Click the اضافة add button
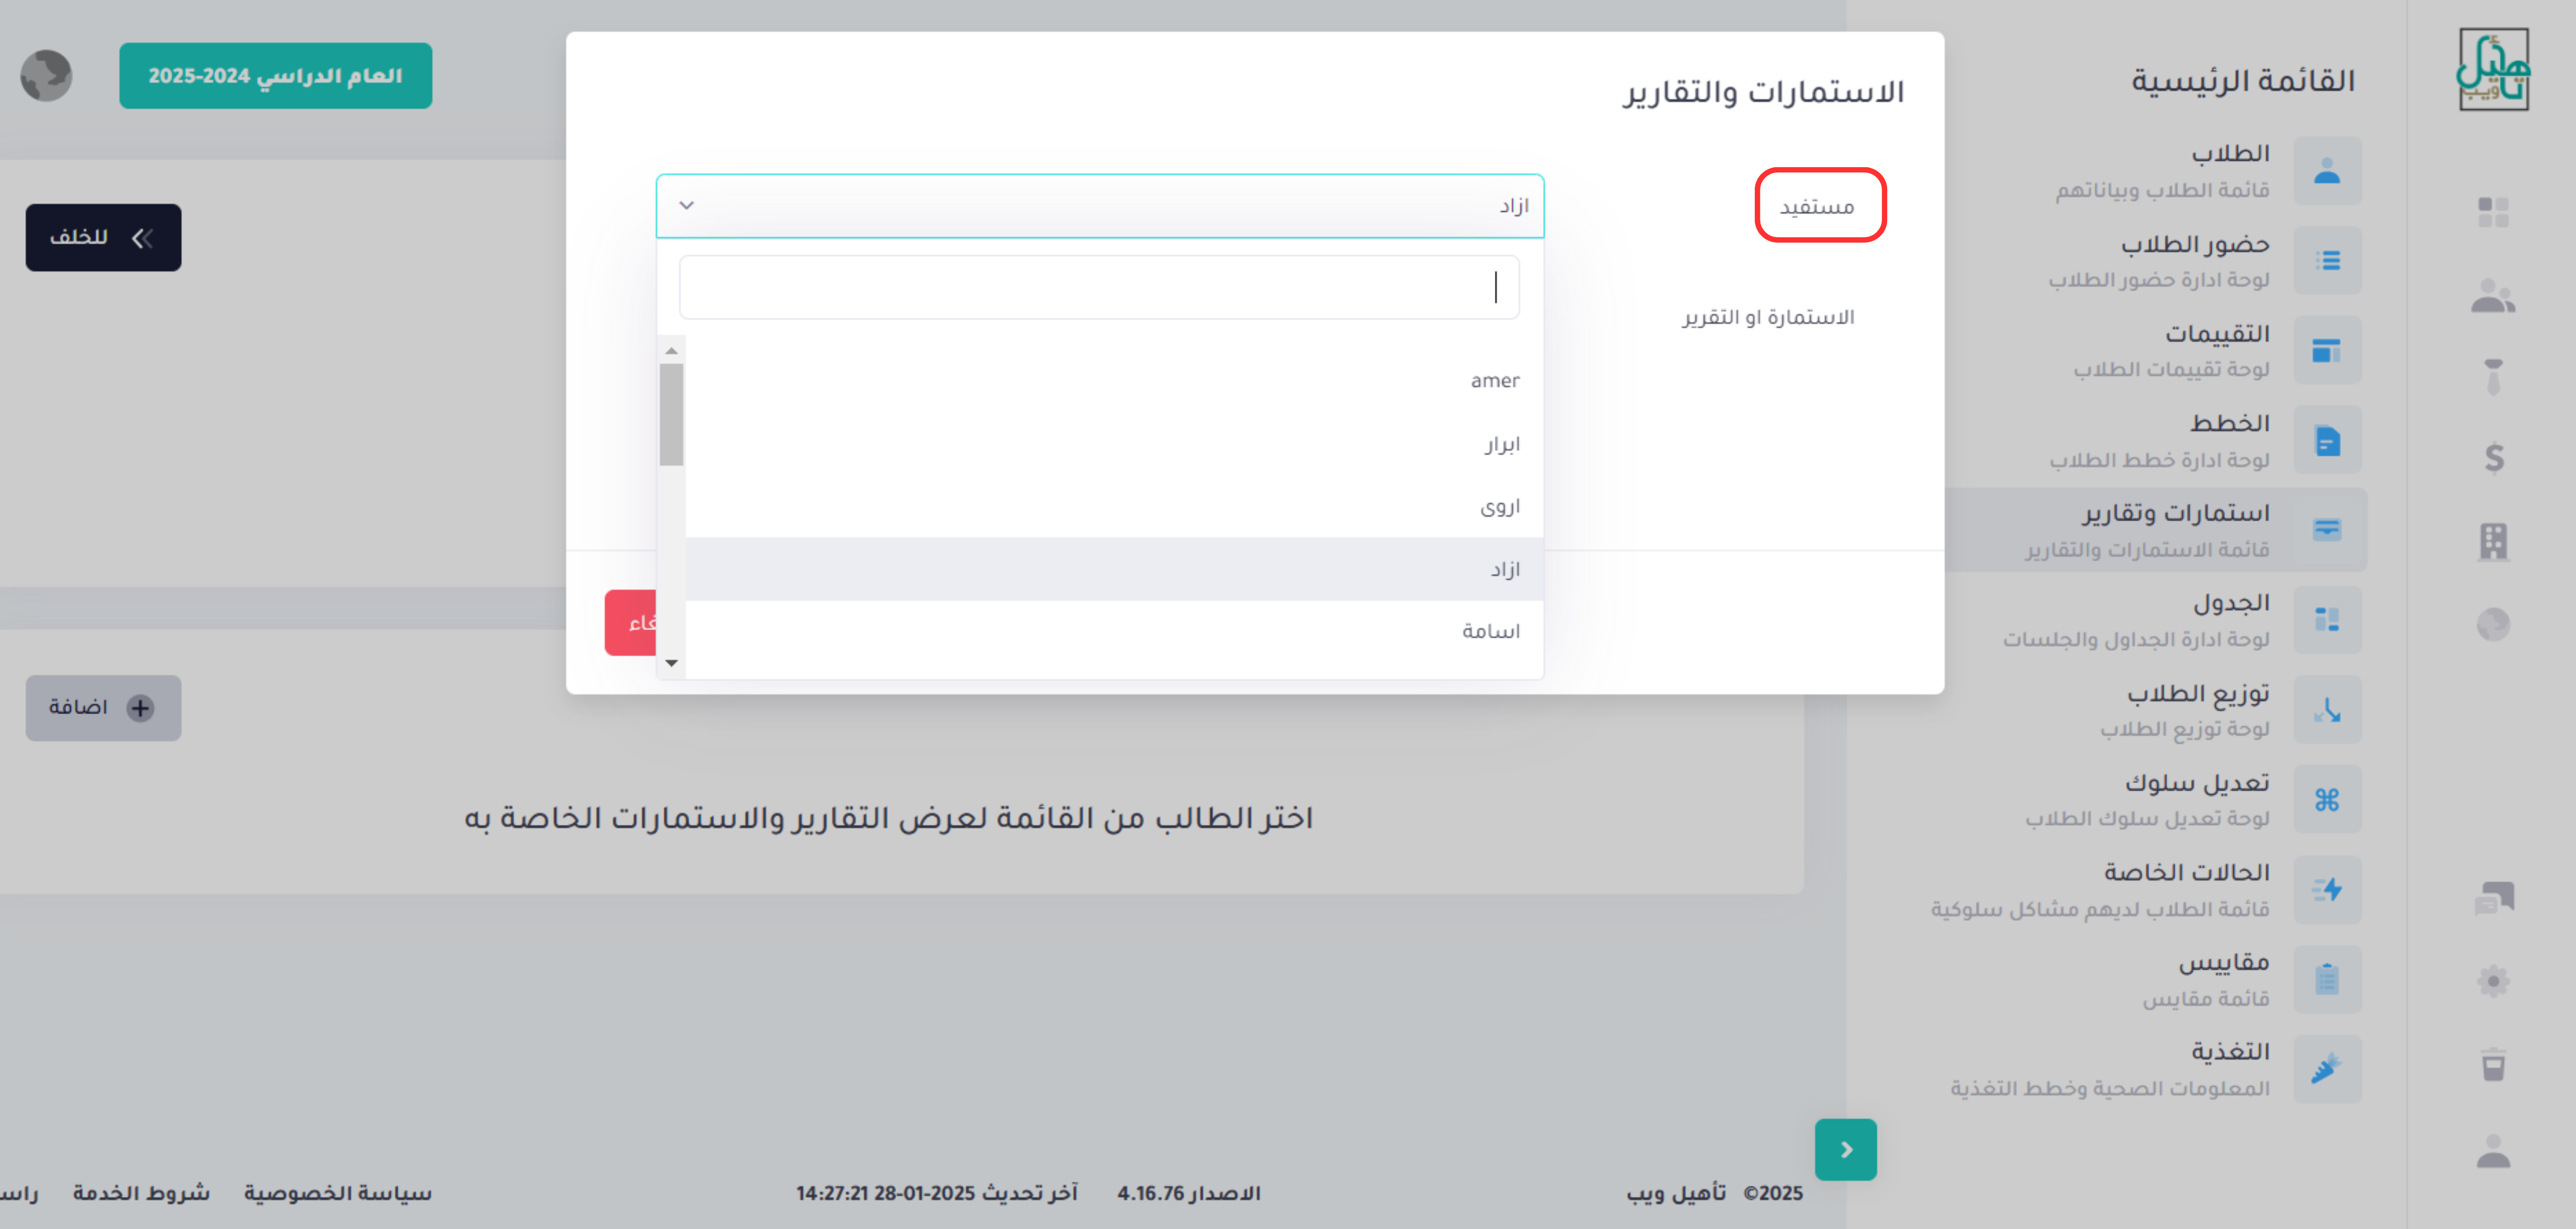 click(x=103, y=708)
